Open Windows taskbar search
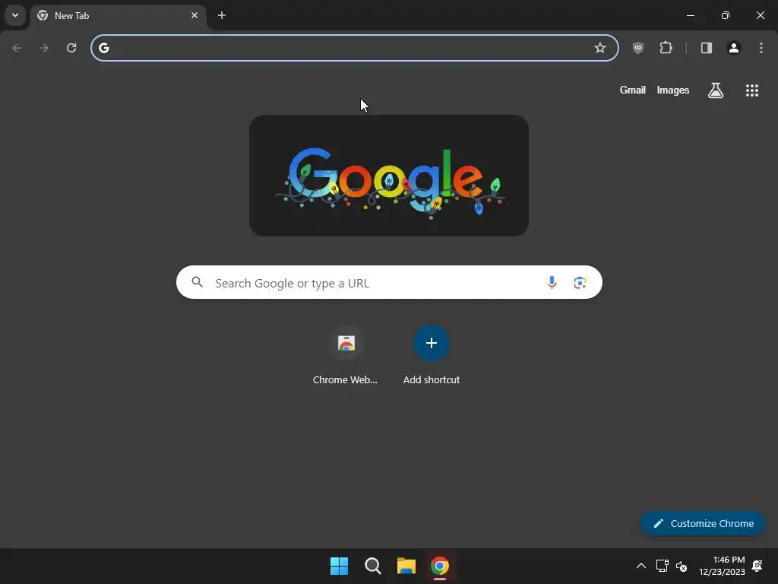Viewport: 778px width, 584px height. pyautogui.click(x=372, y=566)
